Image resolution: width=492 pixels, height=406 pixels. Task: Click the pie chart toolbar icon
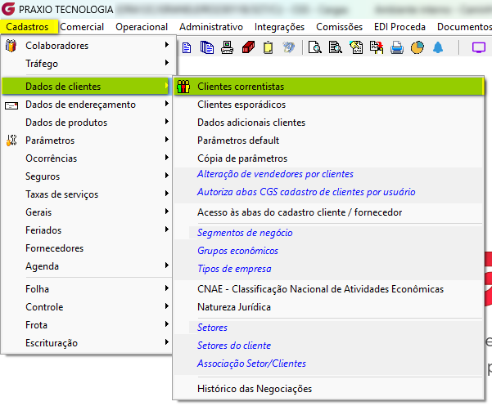418,47
